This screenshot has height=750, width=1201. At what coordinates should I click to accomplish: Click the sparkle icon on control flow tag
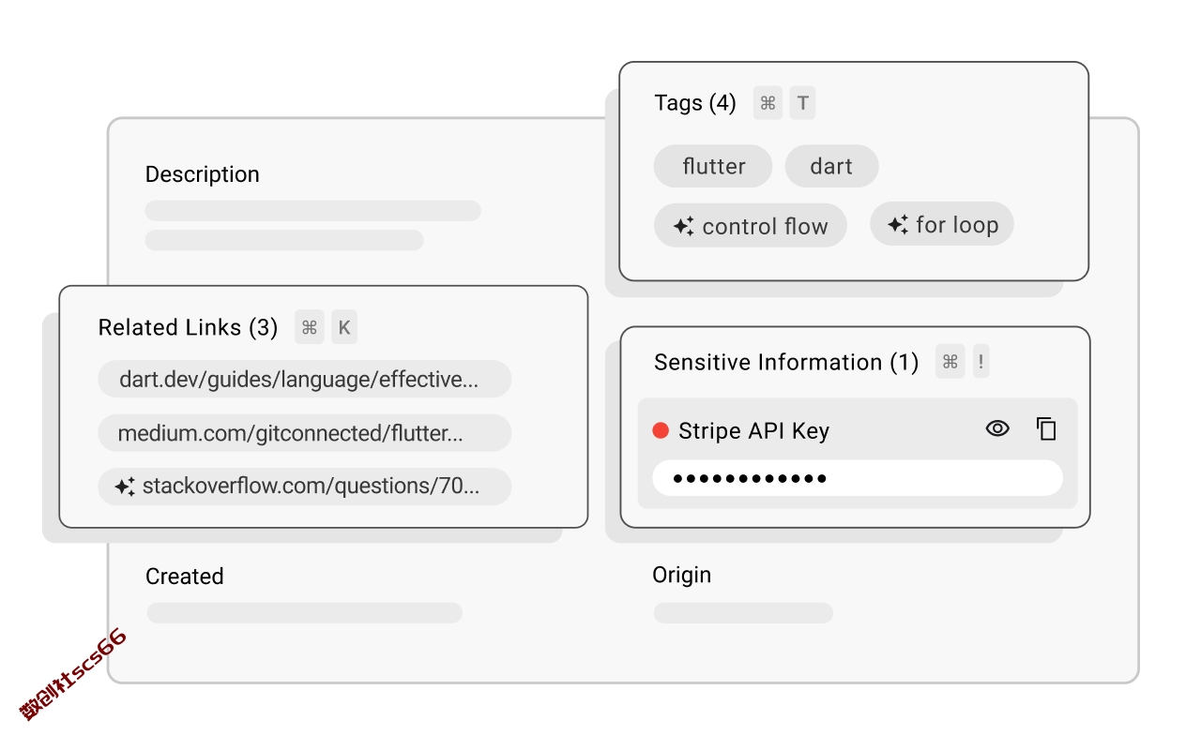click(684, 226)
